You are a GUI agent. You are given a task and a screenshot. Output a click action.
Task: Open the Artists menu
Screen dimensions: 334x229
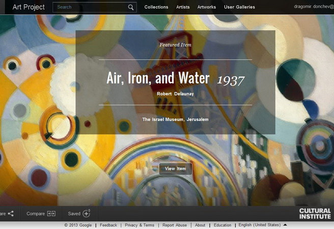click(183, 7)
